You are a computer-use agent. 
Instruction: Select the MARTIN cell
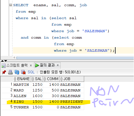click(x=22, y=85)
